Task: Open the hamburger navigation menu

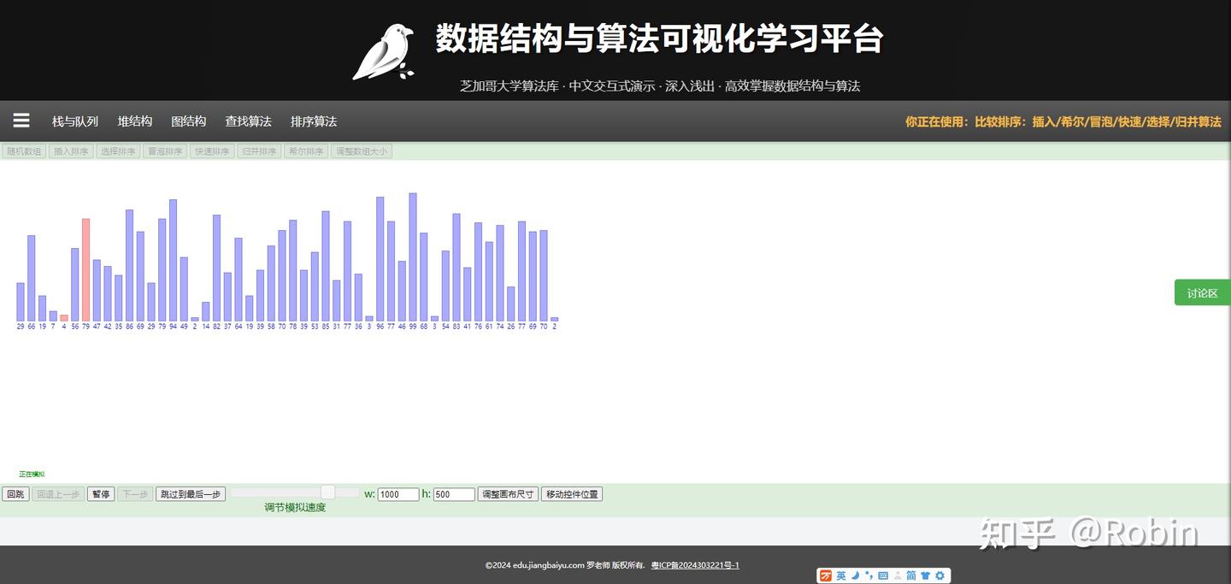Action: [x=21, y=121]
